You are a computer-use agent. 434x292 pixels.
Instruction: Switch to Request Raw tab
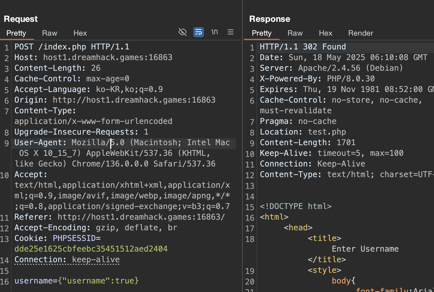(50, 33)
